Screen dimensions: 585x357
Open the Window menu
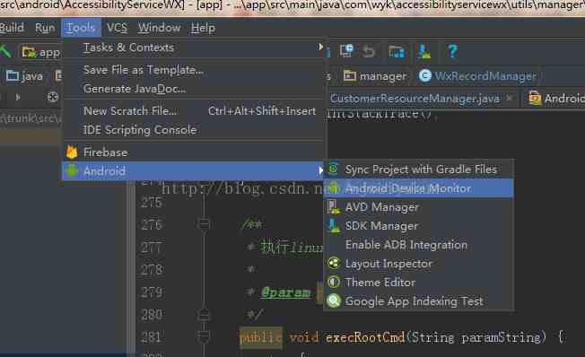[160, 28]
